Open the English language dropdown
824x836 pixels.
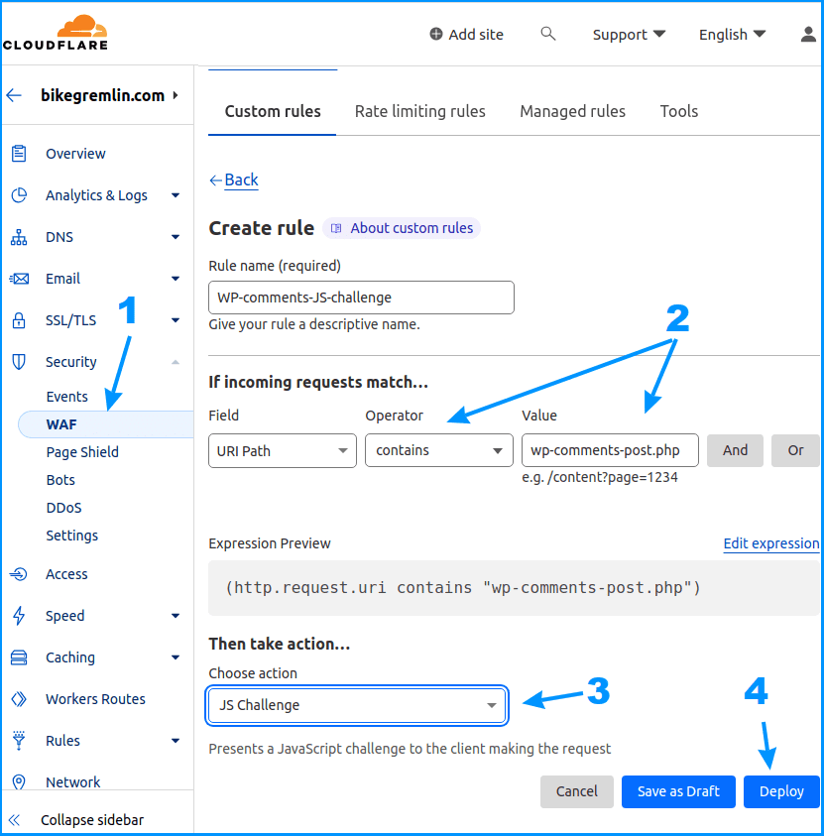733,35
